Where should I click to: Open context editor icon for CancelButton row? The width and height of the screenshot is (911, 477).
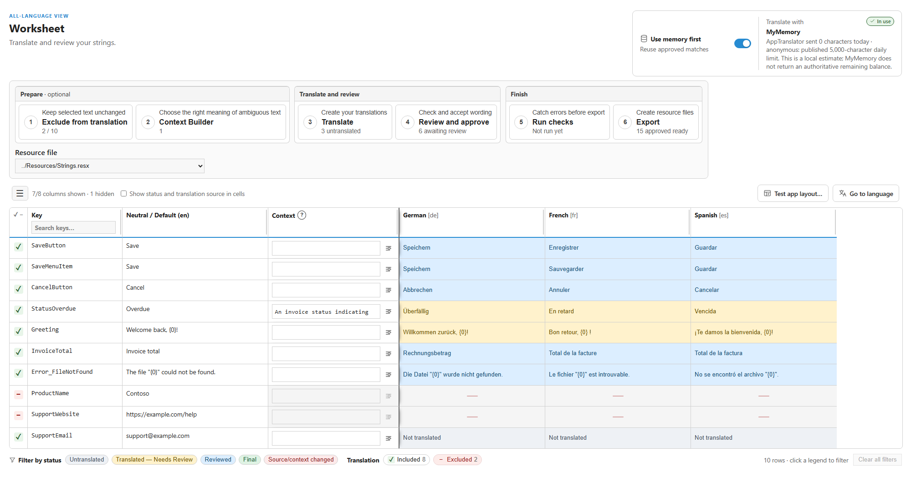[389, 290]
